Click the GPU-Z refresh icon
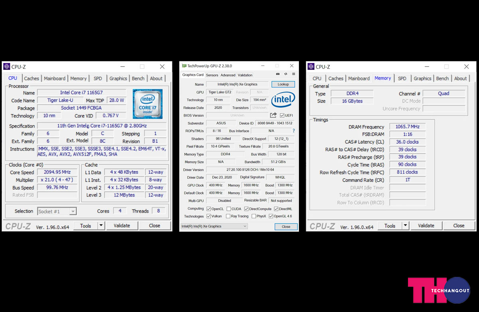Screen dimensions: 479x312 click(286, 74)
